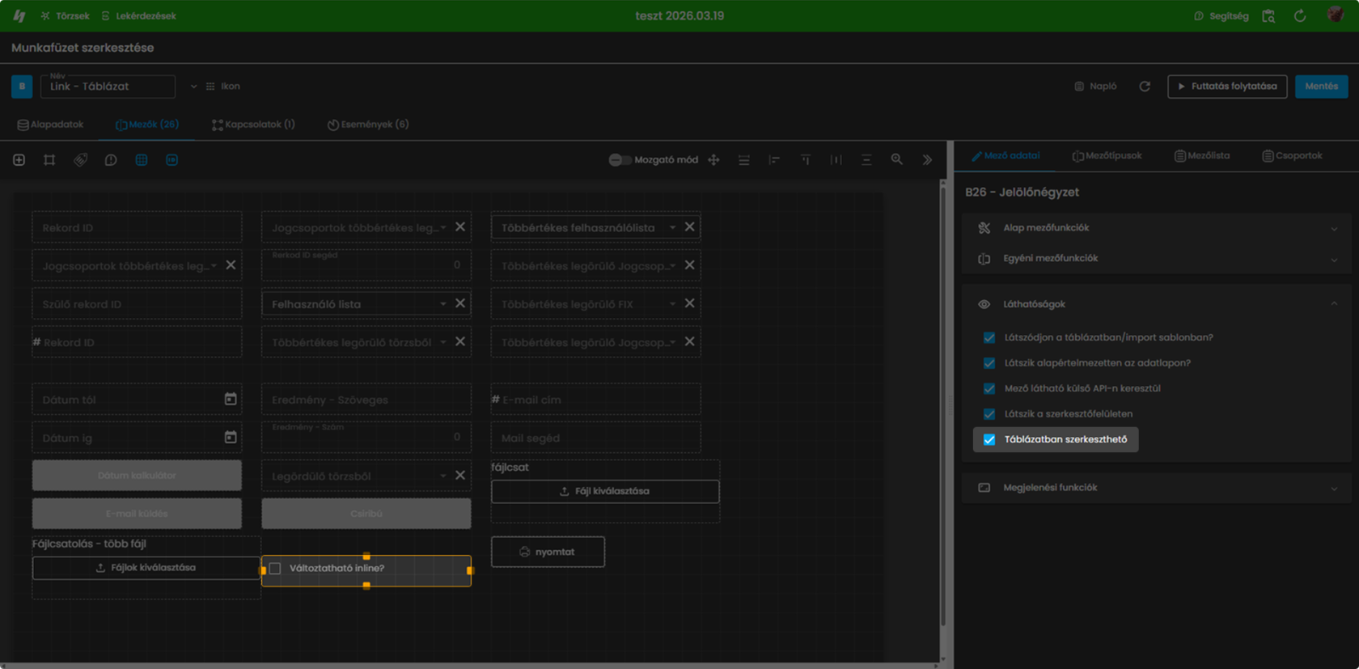Open the Többértékes felhasználólista dropdown arrow
Image resolution: width=1359 pixels, height=669 pixels.
(x=673, y=228)
